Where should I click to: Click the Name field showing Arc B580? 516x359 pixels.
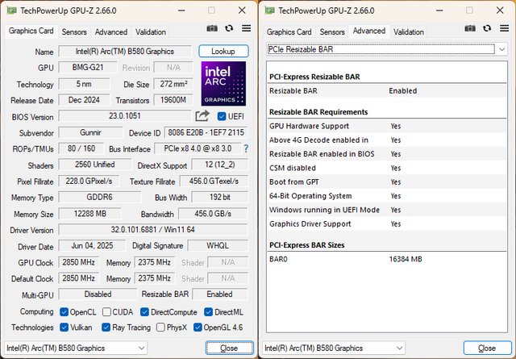click(125, 52)
